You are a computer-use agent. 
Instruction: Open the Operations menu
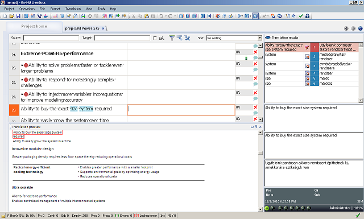tap(27, 9)
